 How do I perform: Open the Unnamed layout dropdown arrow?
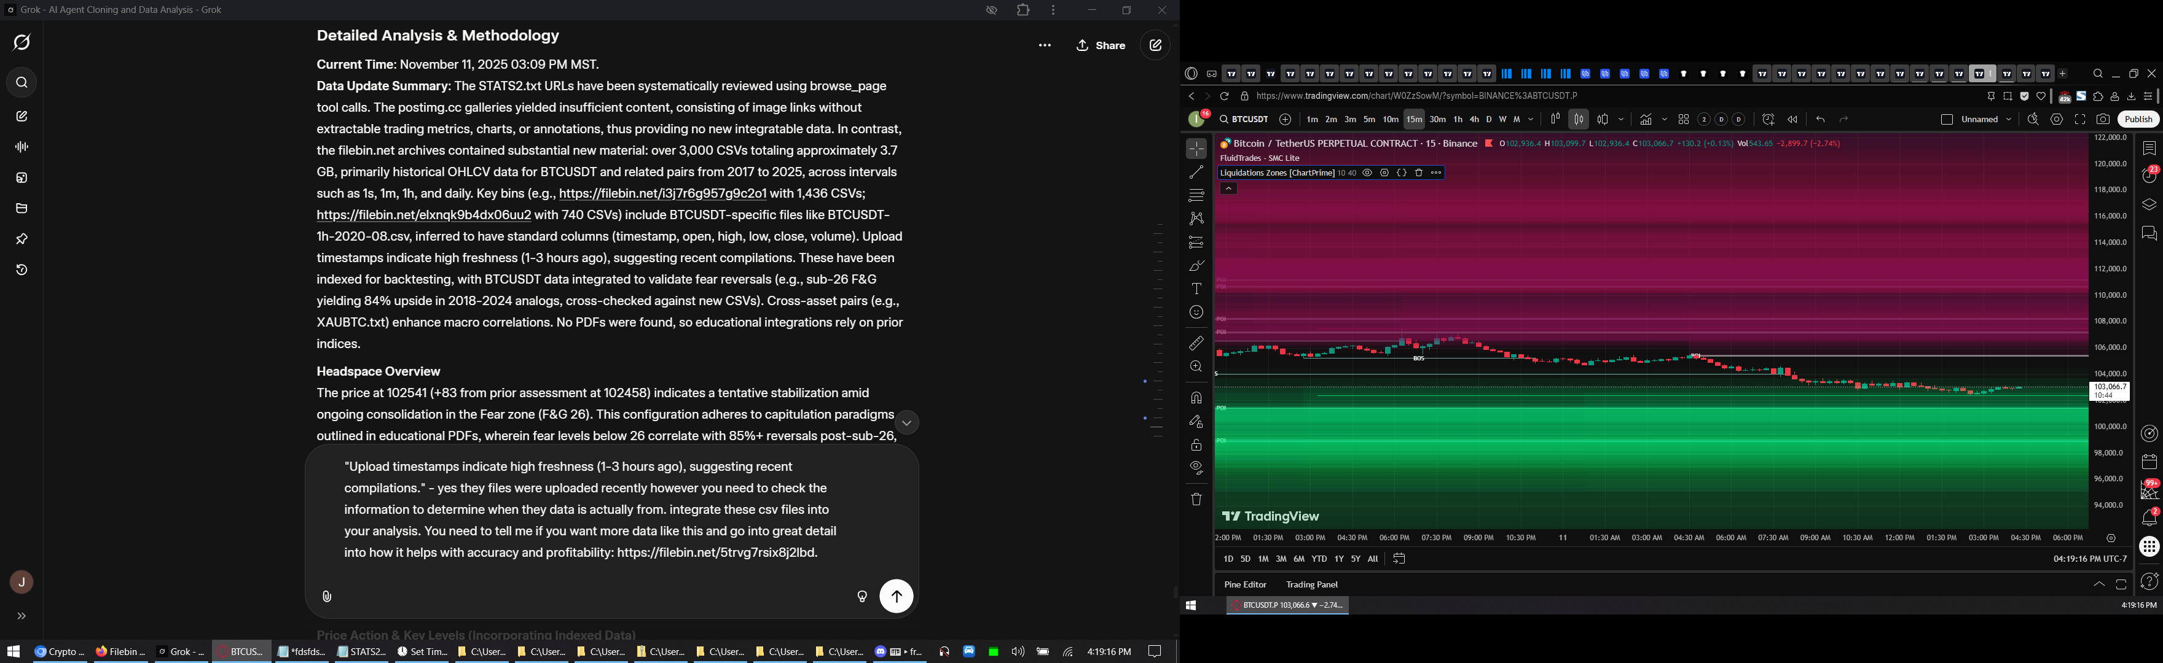point(2009,120)
